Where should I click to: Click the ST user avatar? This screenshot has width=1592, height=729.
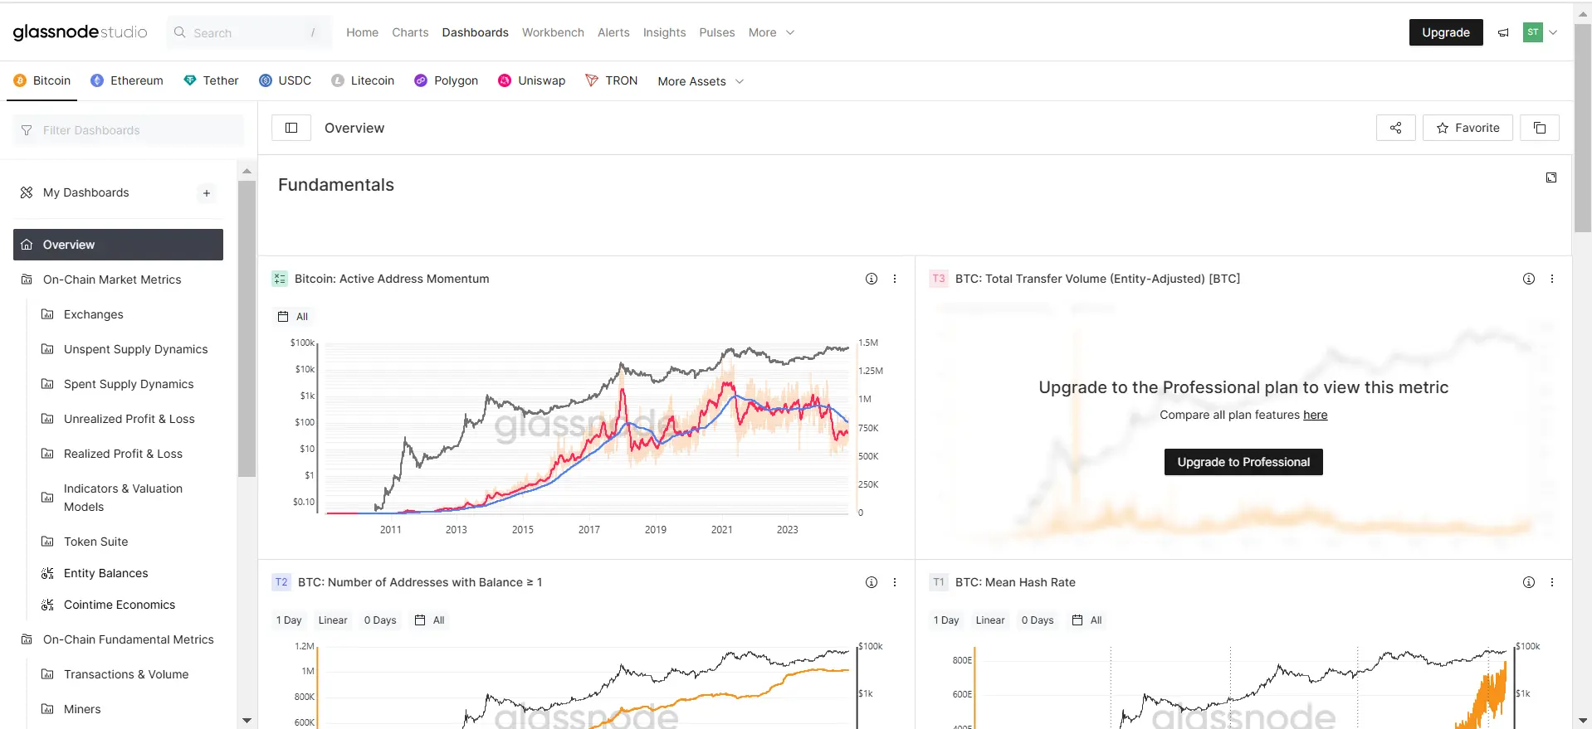coord(1532,32)
